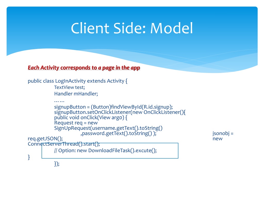Click the line "TextView test;"

point(70,87)
